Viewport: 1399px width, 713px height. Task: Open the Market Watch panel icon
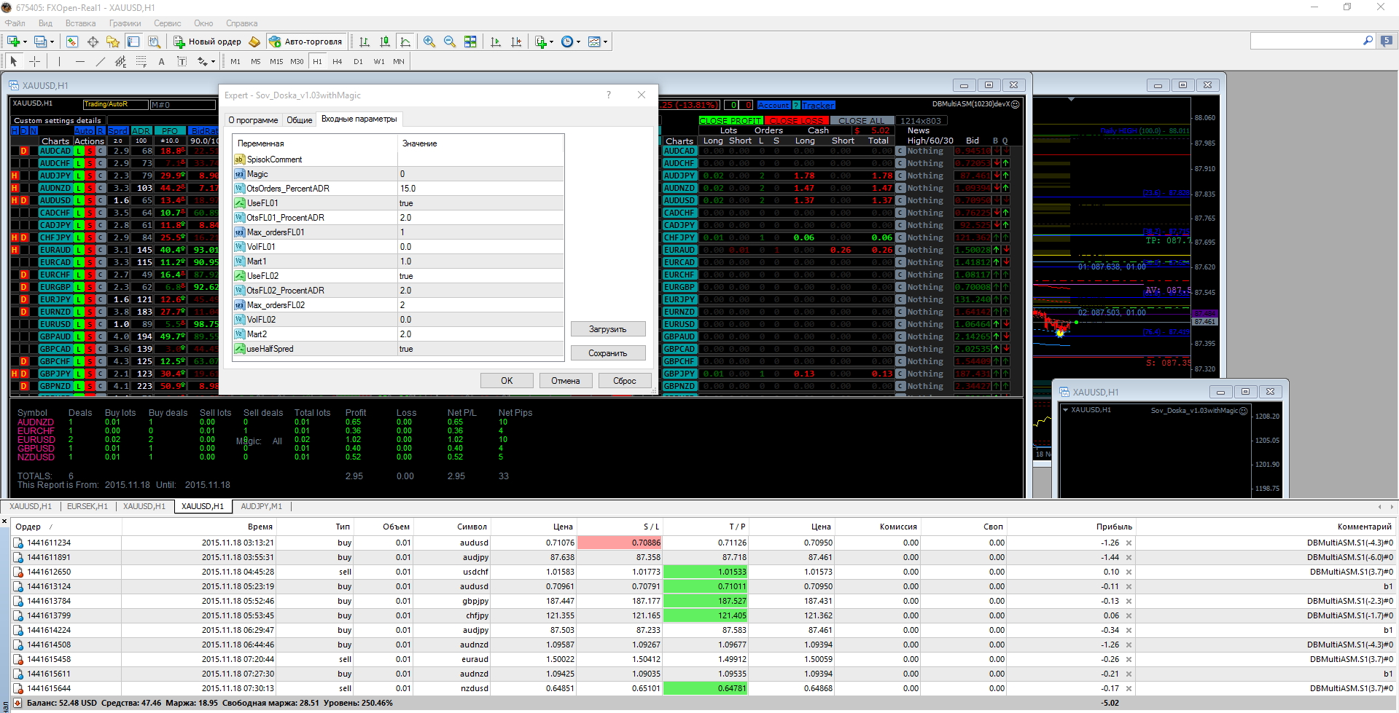[72, 42]
